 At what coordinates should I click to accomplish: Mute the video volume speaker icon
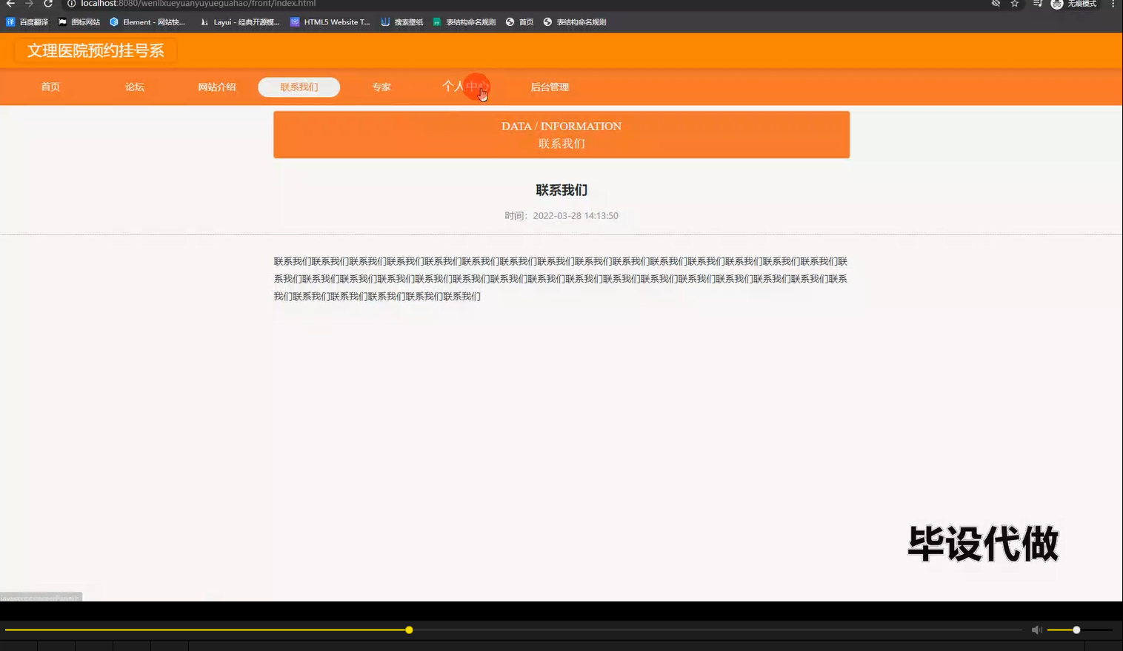pos(1036,630)
